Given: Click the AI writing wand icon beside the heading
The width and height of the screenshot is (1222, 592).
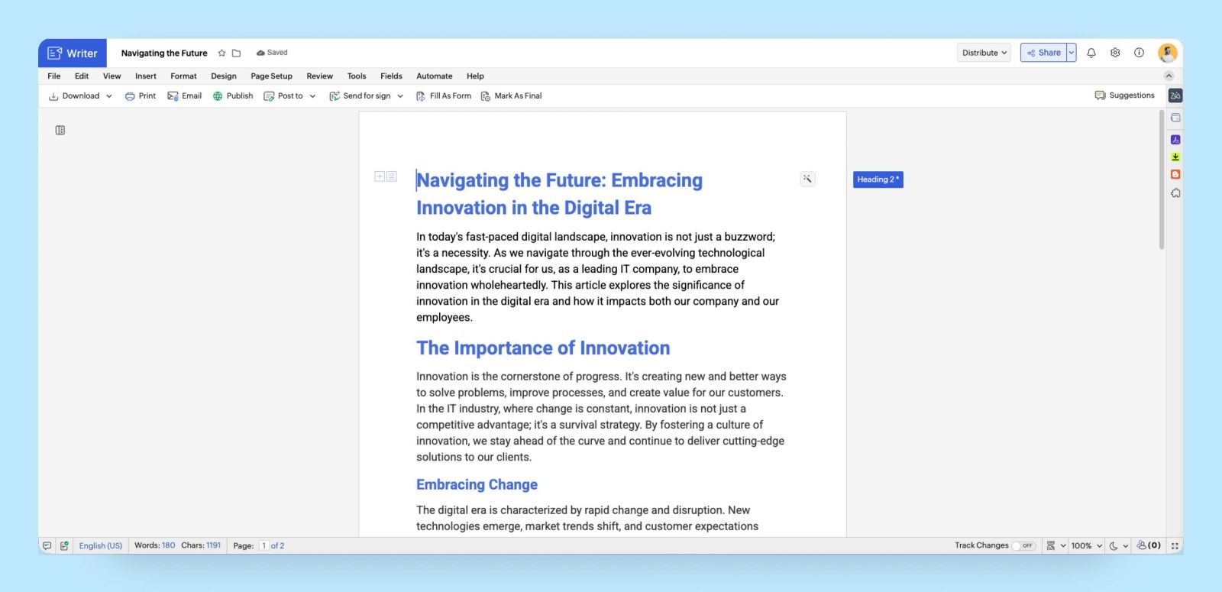Looking at the screenshot, I should (x=807, y=179).
